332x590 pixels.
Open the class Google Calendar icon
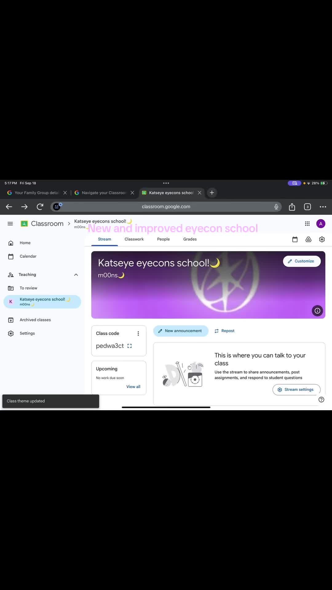(x=295, y=239)
